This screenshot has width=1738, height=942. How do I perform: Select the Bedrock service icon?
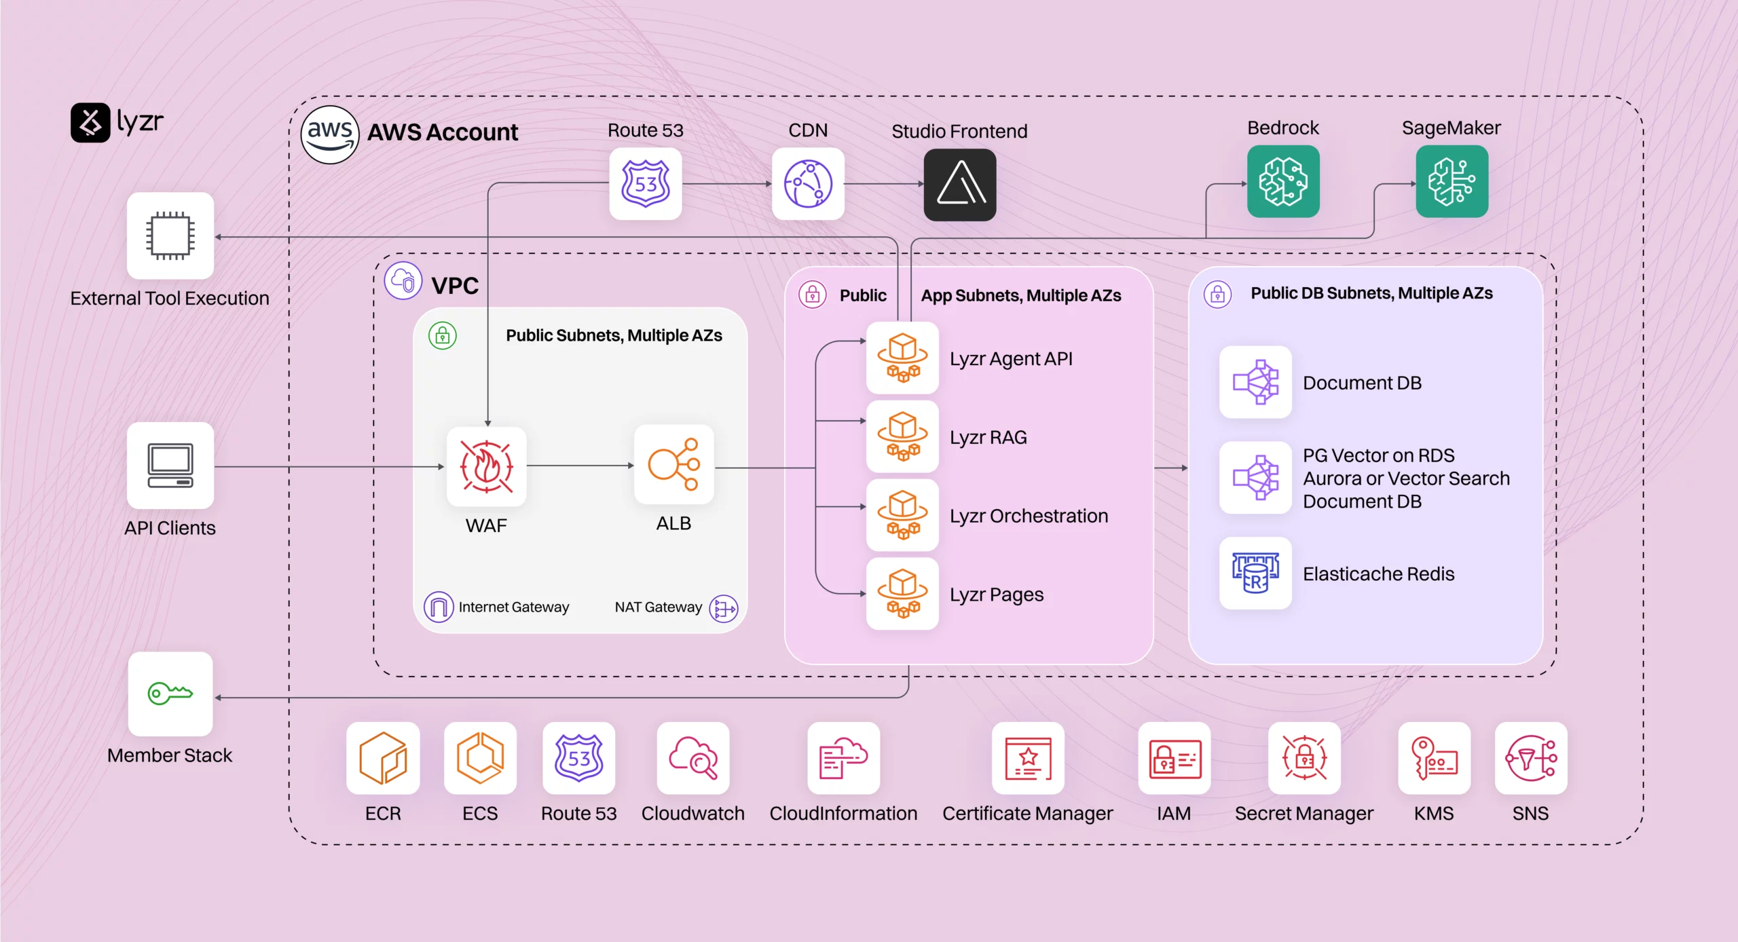1282,182
